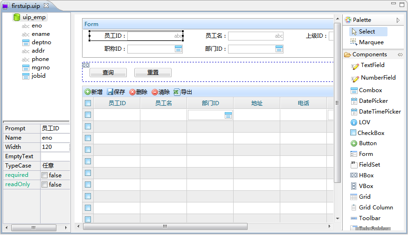
Task: Click the 查询 (query) button
Action: tap(108, 73)
